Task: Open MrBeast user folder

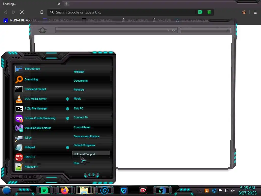Action: (x=79, y=72)
